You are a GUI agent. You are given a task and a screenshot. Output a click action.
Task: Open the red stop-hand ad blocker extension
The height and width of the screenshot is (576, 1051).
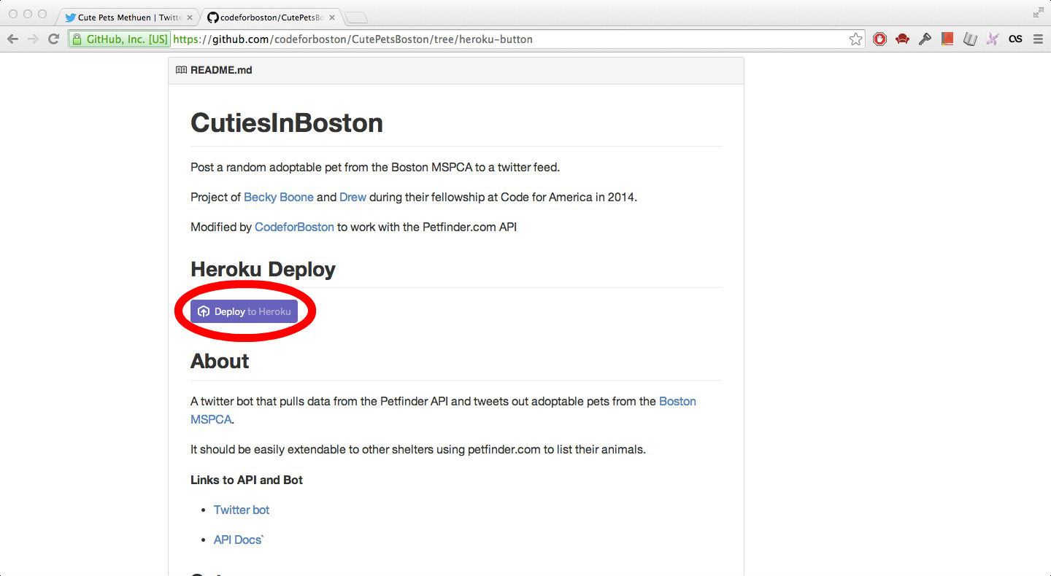pos(879,39)
